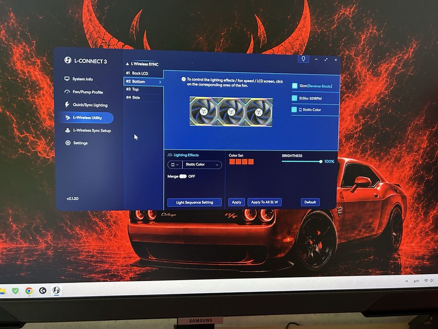
Task: Open L-Wireless Sync Setup
Action: pyautogui.click(x=88, y=130)
